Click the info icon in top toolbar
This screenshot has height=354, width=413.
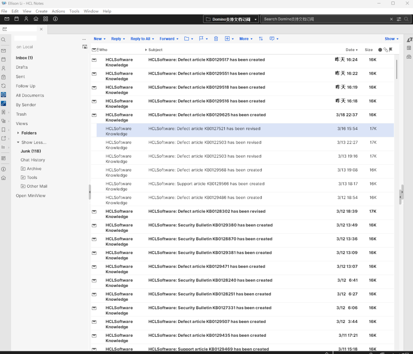(x=55, y=19)
